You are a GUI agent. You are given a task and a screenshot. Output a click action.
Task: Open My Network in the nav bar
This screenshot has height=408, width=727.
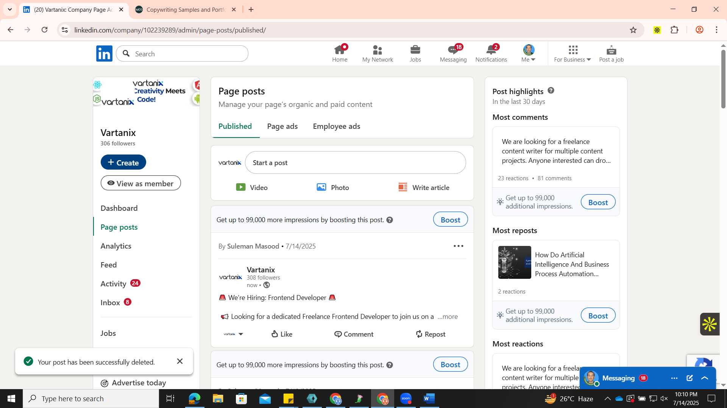(x=378, y=54)
